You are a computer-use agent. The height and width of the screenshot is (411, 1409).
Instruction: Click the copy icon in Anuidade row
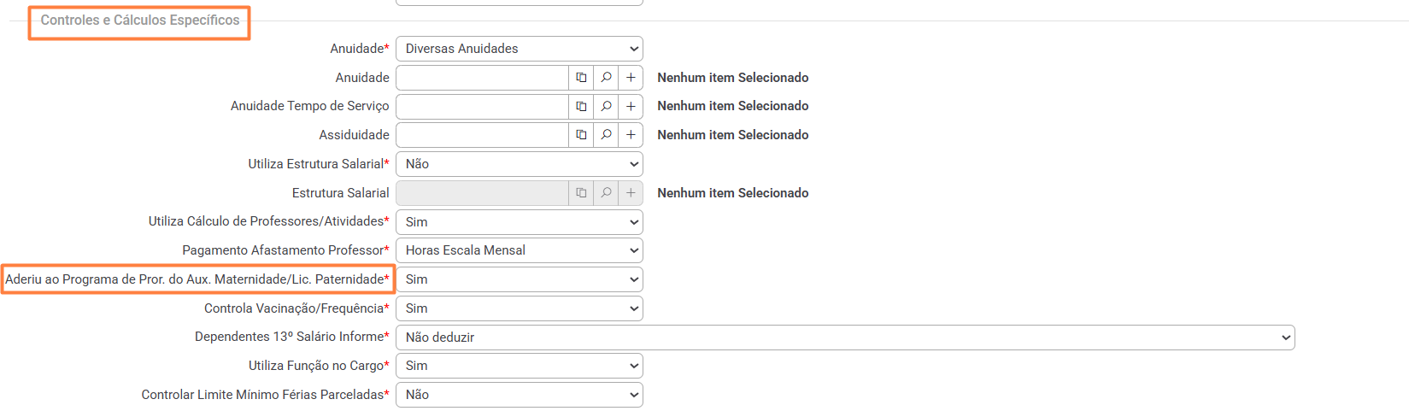(x=581, y=78)
